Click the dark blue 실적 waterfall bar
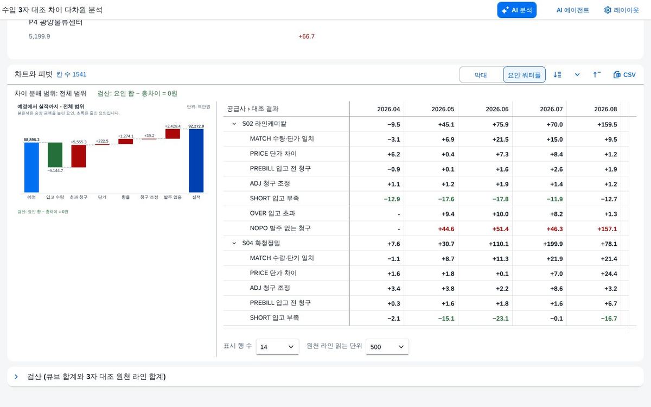This screenshot has height=407, width=651. (x=196, y=161)
